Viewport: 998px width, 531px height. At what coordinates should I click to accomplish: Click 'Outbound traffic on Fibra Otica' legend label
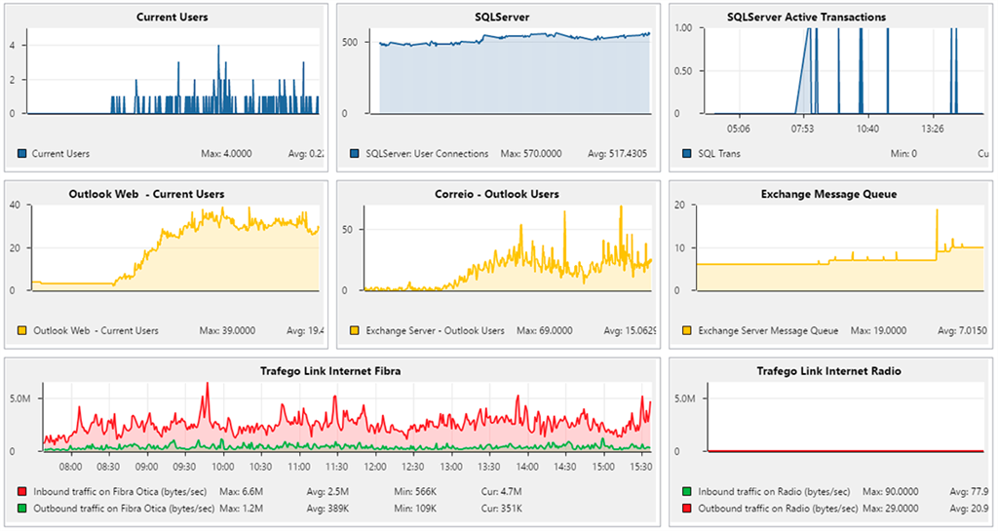(x=124, y=509)
